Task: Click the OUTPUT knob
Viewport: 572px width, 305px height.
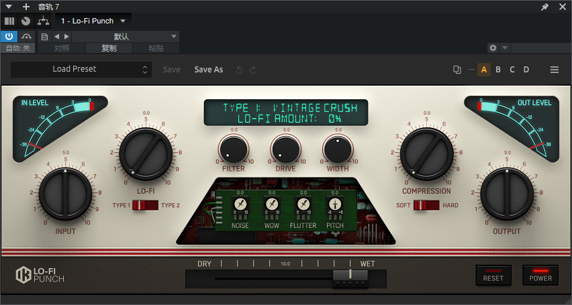Action: coord(507,194)
